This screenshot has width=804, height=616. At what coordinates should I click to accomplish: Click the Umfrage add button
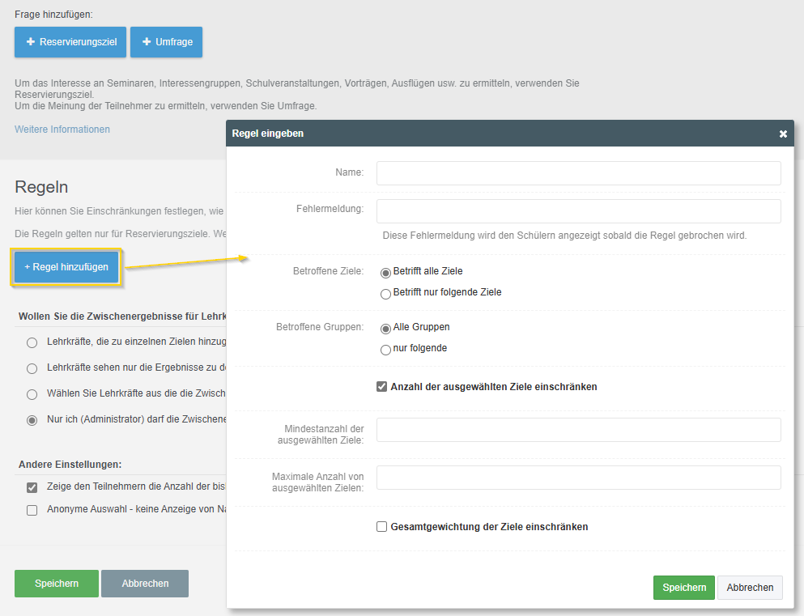point(166,42)
